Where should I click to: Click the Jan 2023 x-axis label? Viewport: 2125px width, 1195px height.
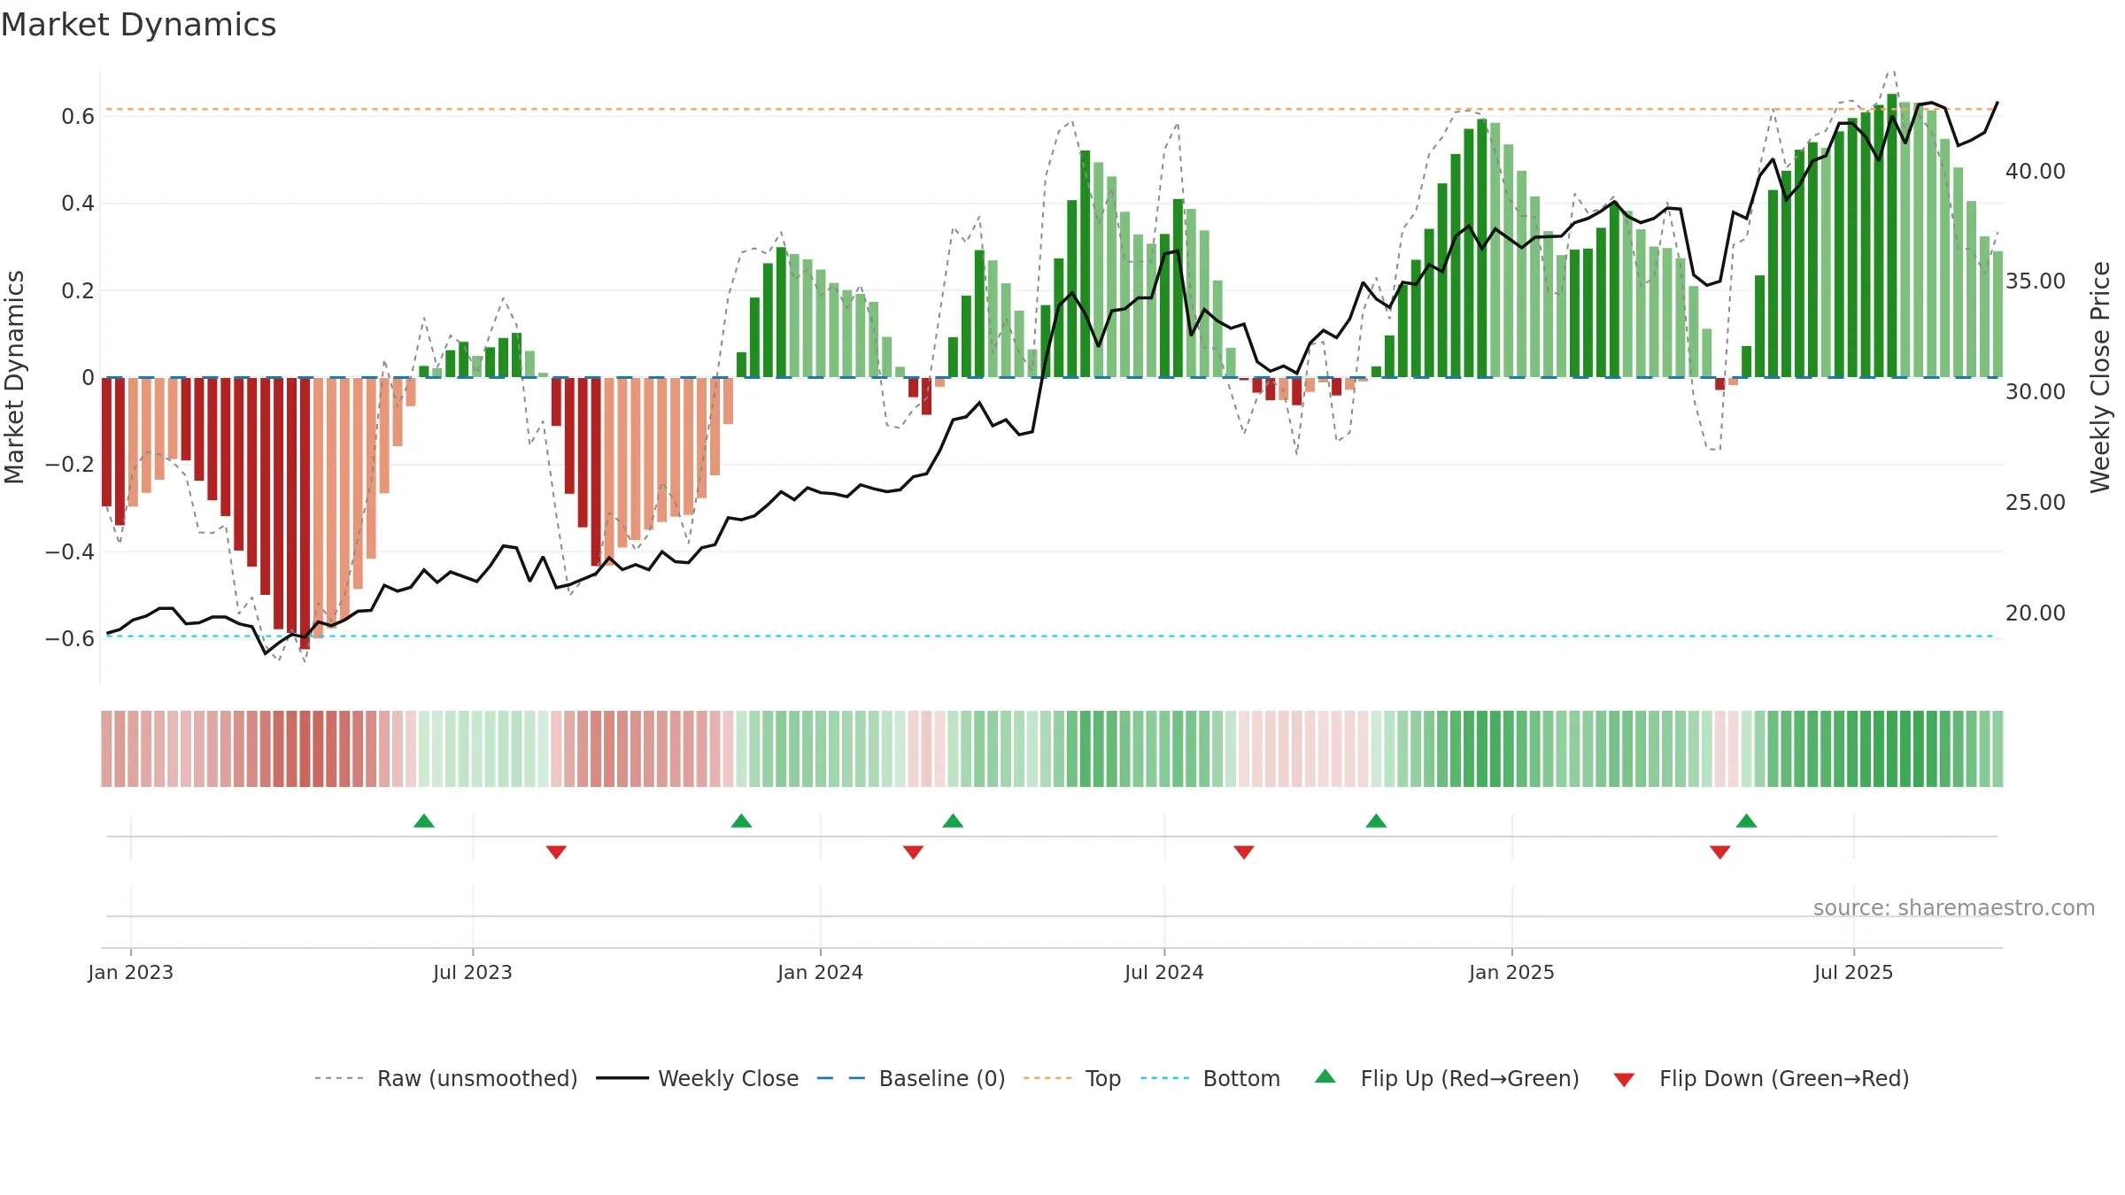coord(131,972)
